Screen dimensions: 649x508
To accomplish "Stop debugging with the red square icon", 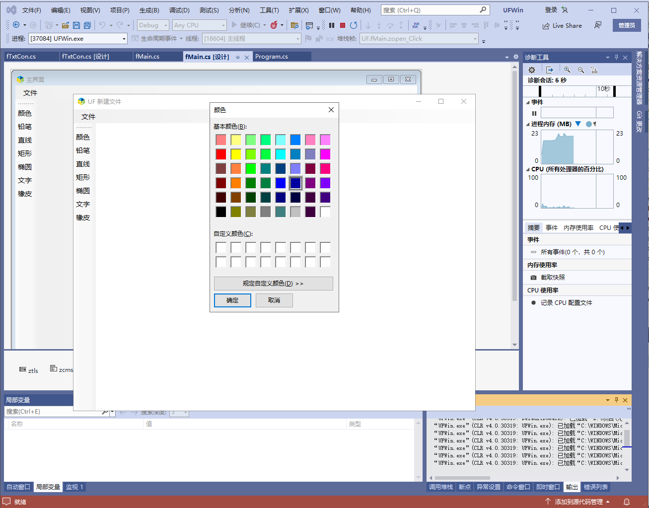I will pyautogui.click(x=343, y=25).
